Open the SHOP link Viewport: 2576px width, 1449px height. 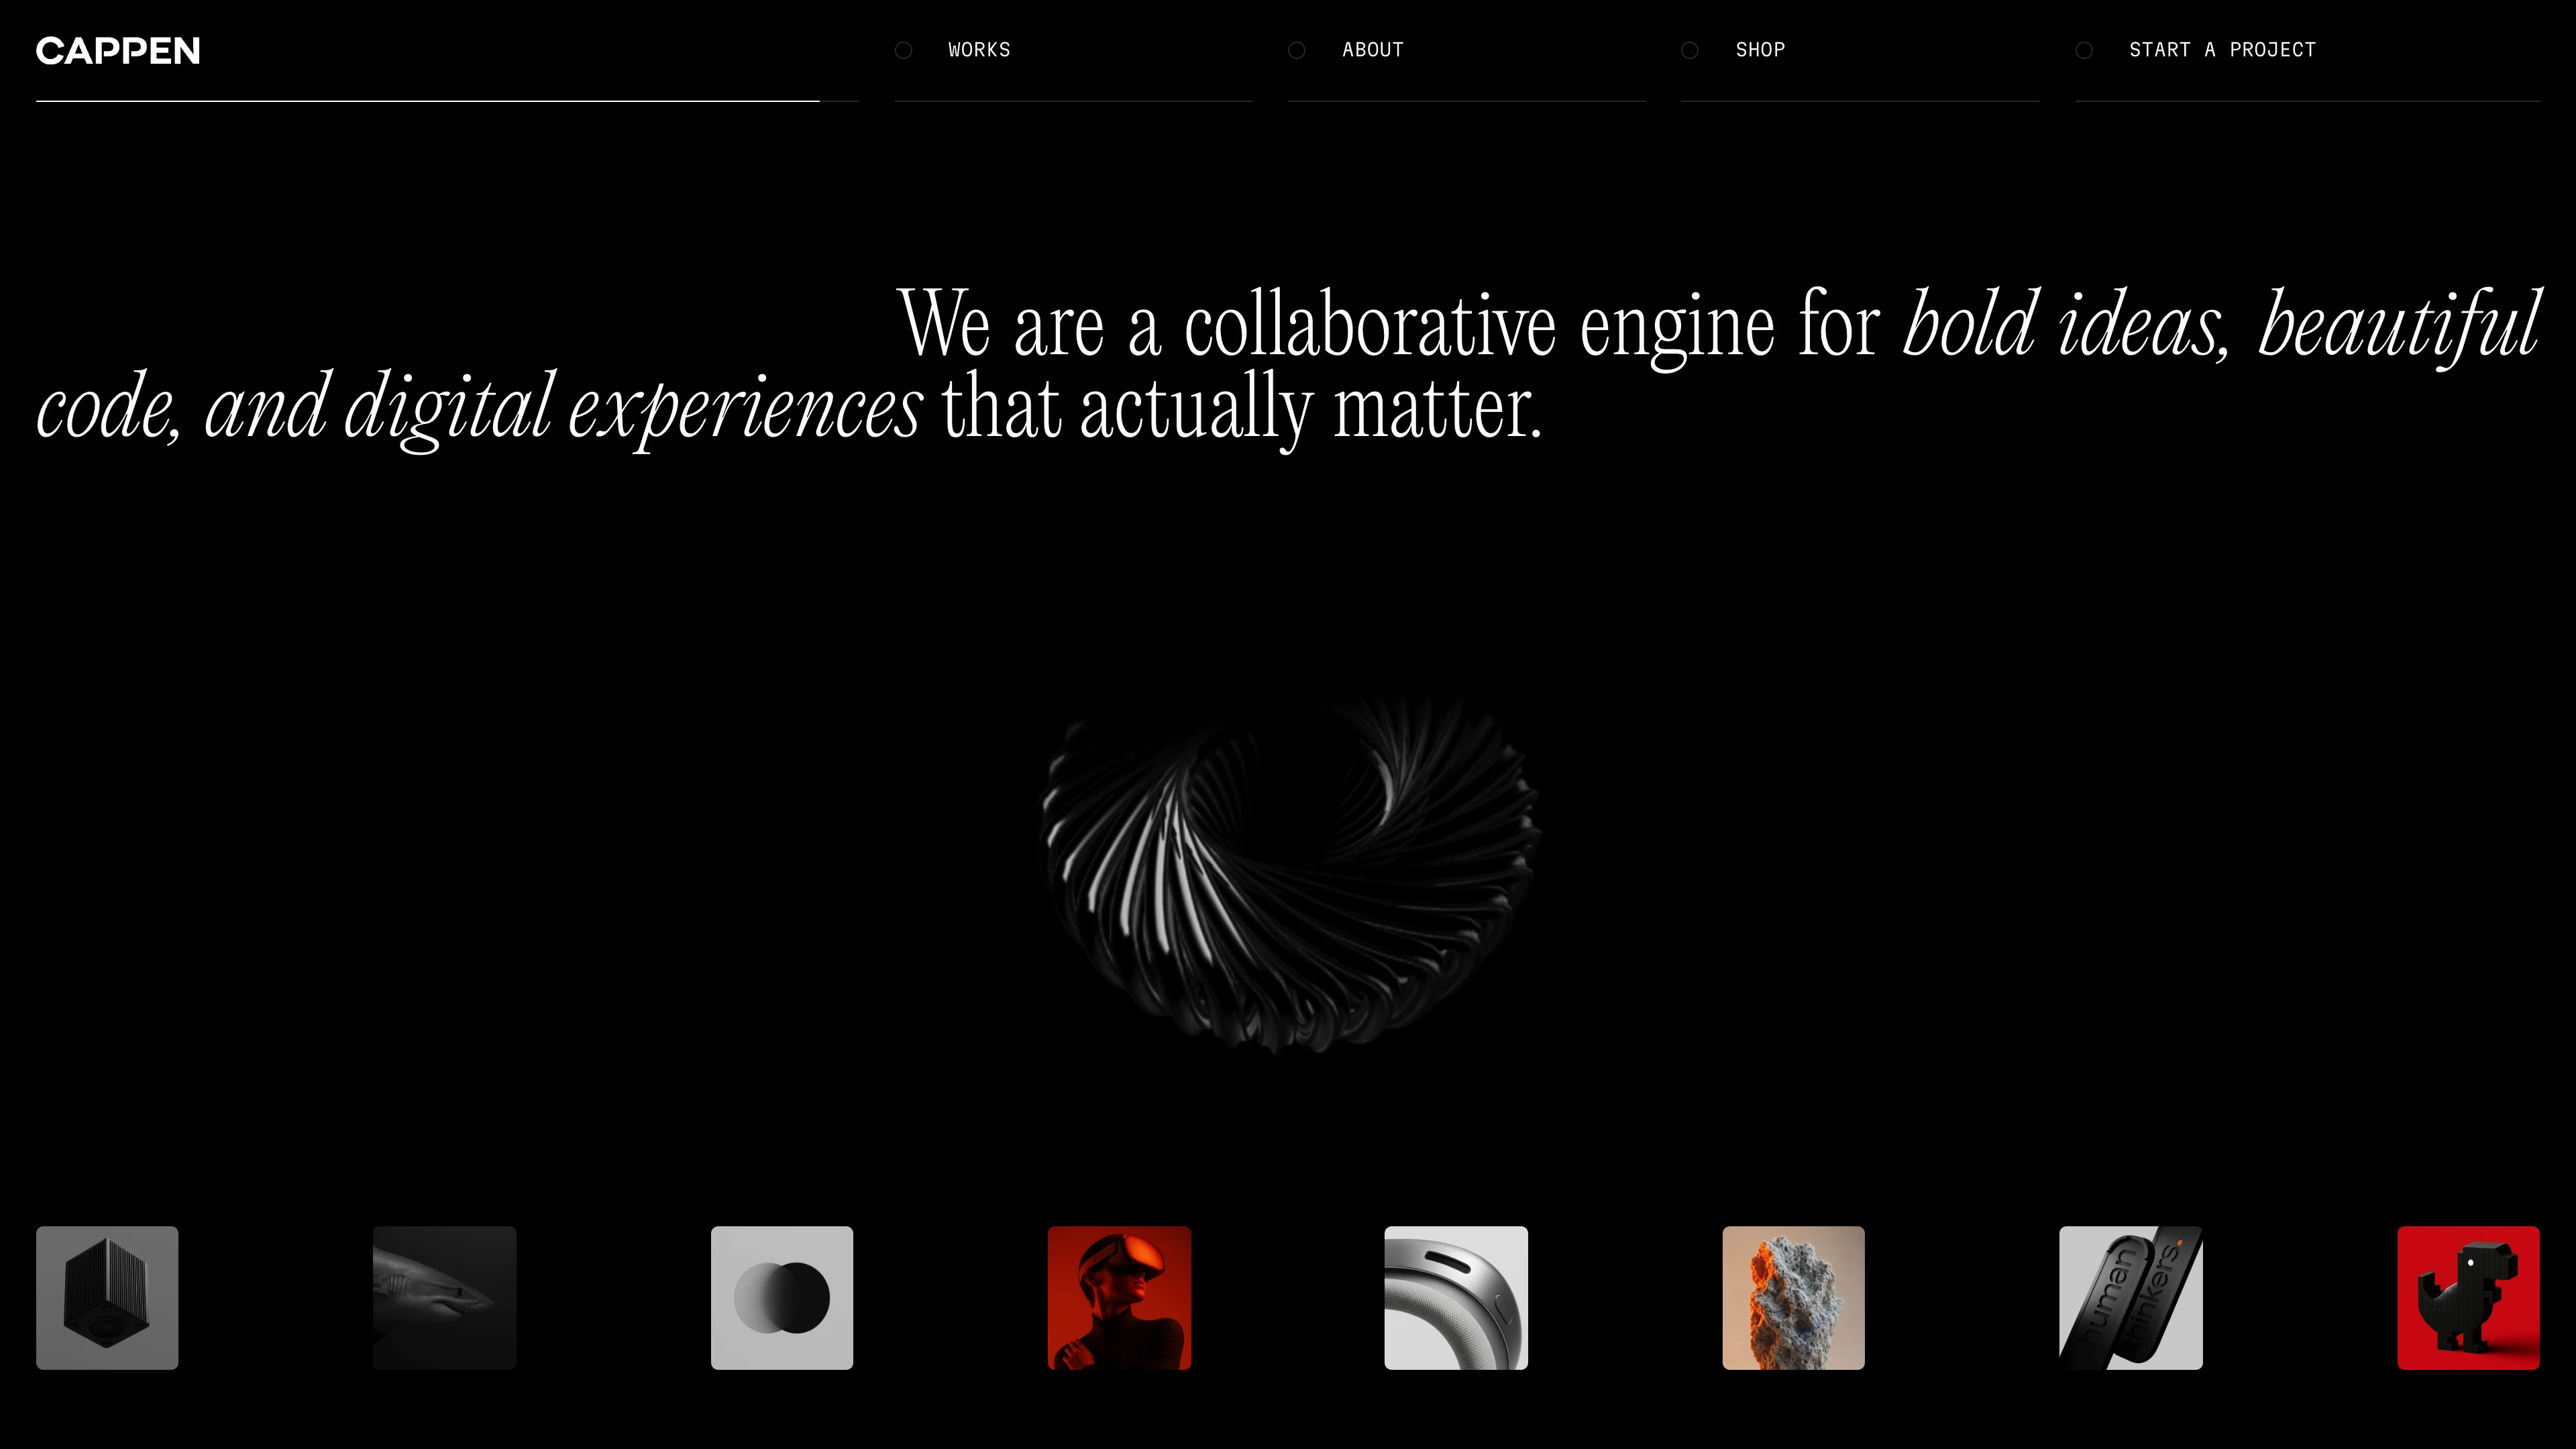pyautogui.click(x=1760, y=50)
